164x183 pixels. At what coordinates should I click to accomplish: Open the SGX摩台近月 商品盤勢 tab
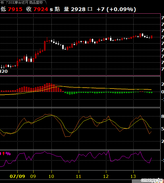[x=26, y=2]
